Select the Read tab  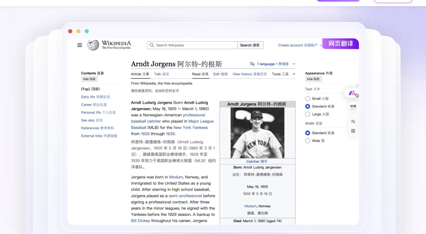200,74
